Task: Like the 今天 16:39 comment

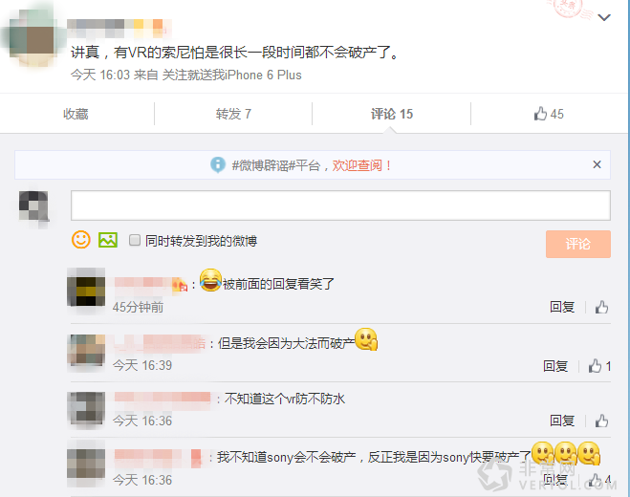Action: point(599,366)
